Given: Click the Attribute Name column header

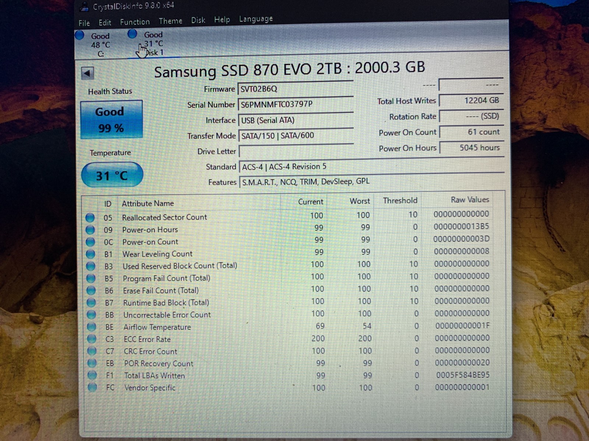Looking at the screenshot, I should 148,204.
